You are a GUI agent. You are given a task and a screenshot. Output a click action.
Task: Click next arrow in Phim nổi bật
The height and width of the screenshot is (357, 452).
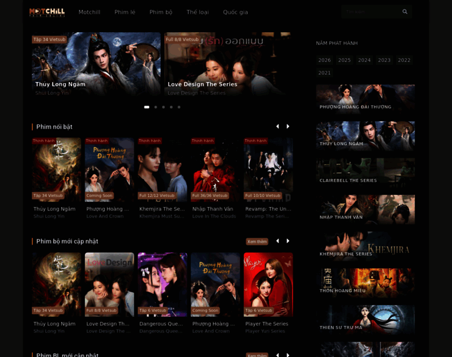[x=288, y=126]
